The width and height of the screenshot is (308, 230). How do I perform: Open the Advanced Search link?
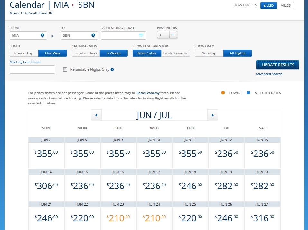[269, 74]
